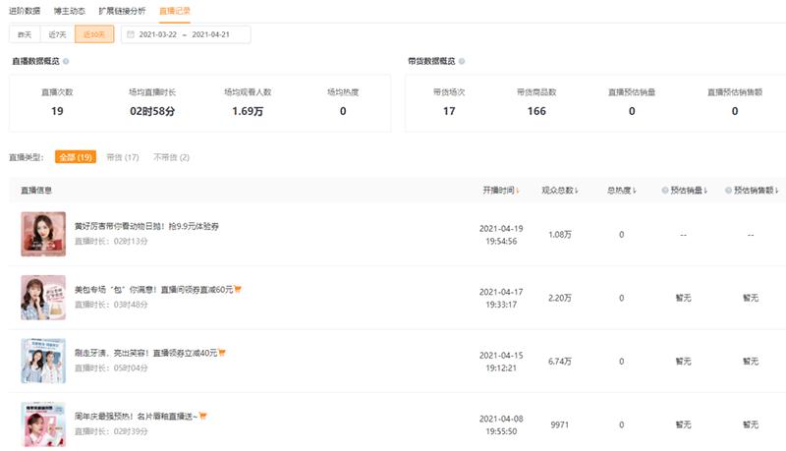Click the info icon before 预估销售额 column

point(728,190)
